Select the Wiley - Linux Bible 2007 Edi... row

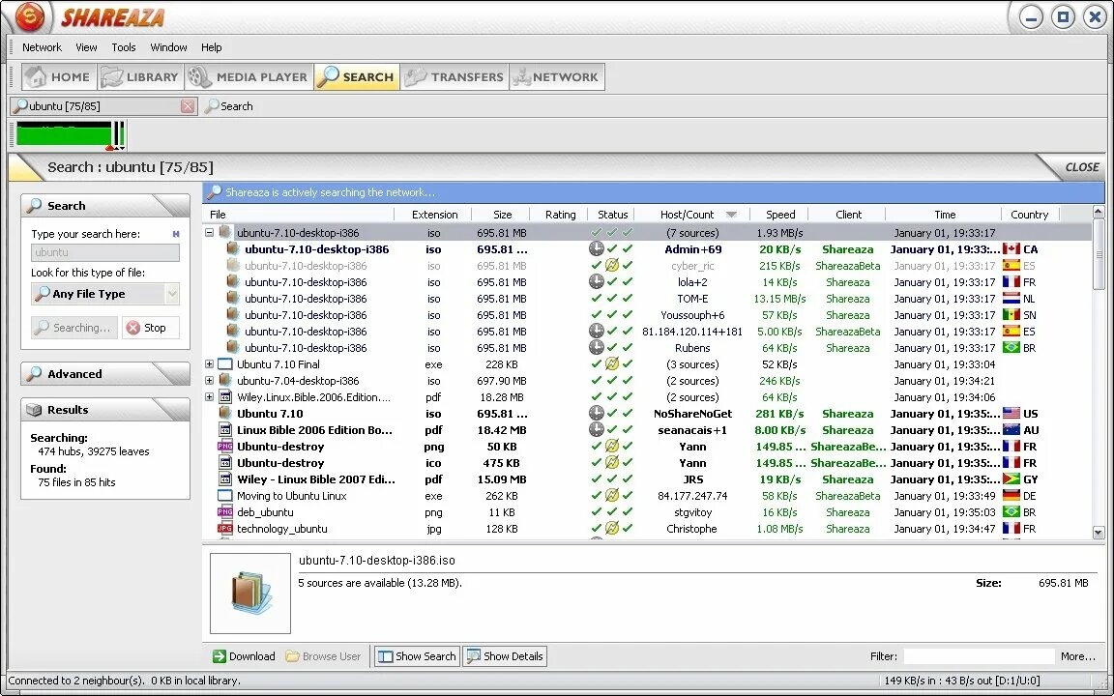click(647, 479)
